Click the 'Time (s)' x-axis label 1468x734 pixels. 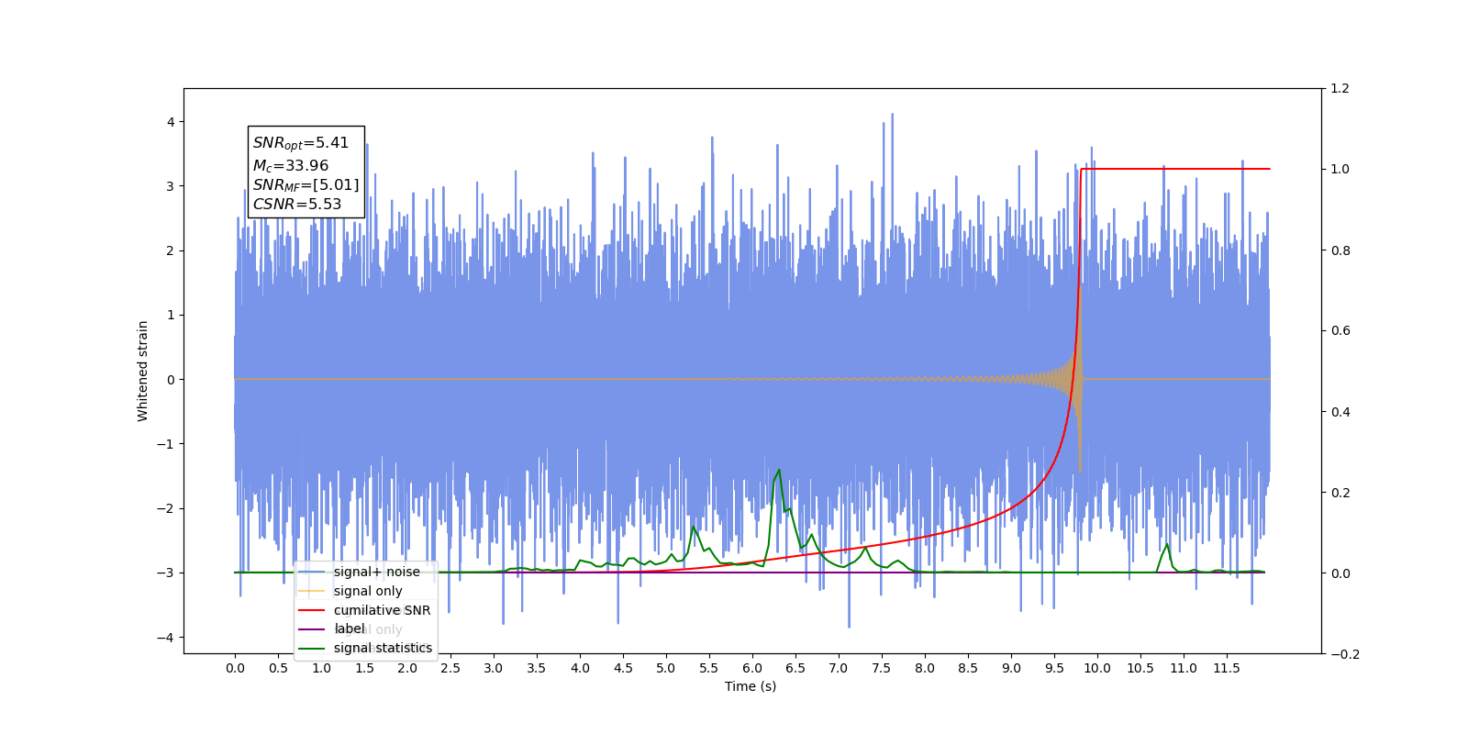point(751,686)
